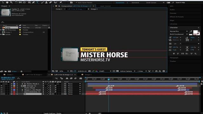Image resolution: width=203 pixels, height=114 pixels.
Task: Toggle Auto-Open Panels checkbox
Action: point(76,3)
